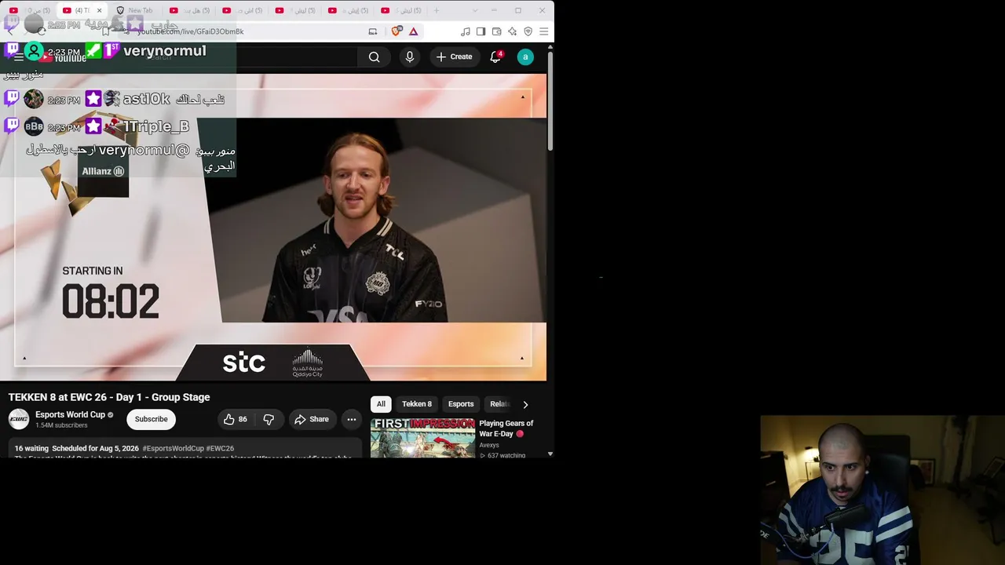
Task: Click the cast/screen icon in address bar
Action: [373, 31]
